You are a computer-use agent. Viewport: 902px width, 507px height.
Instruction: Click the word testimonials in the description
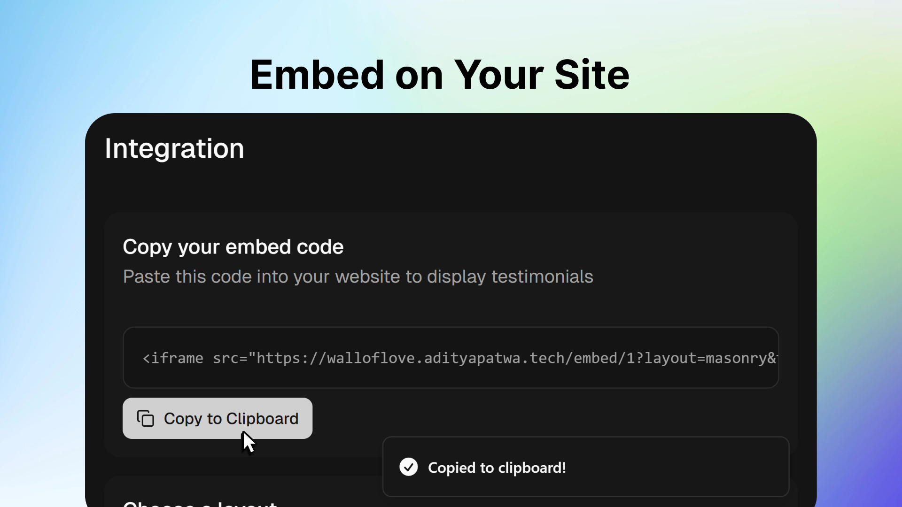[x=542, y=277]
